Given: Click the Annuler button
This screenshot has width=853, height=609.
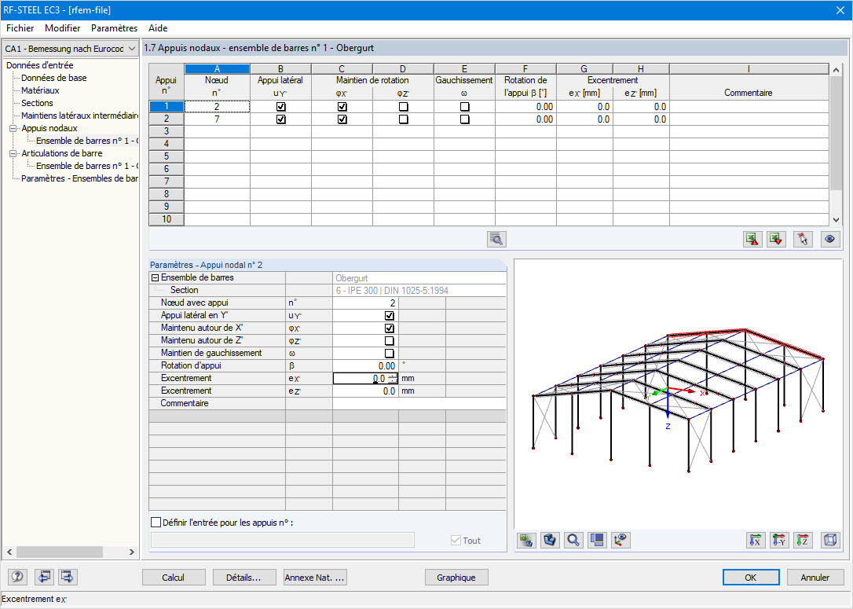Looking at the screenshot, I should tap(815, 578).
